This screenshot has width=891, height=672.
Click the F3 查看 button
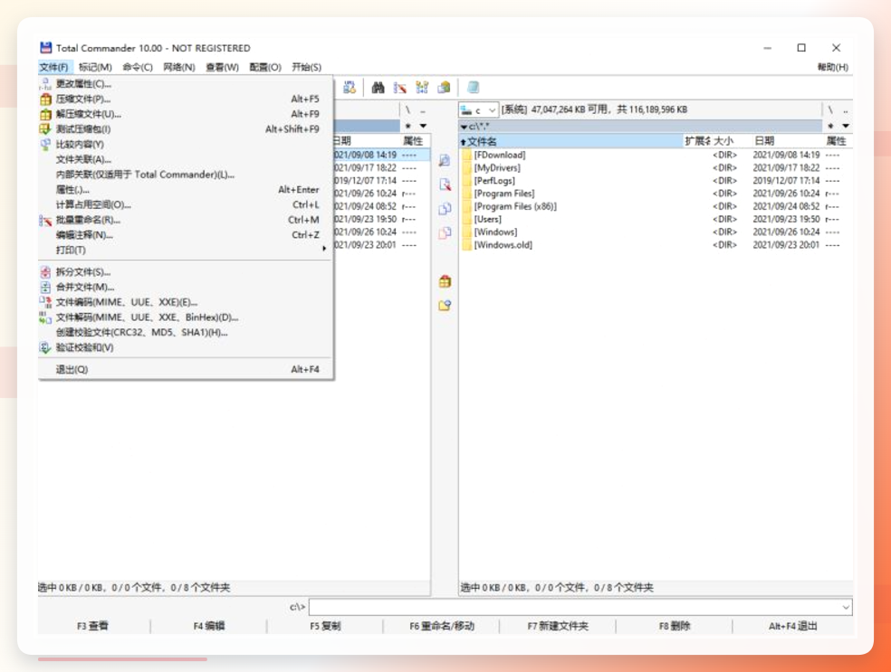tap(93, 626)
